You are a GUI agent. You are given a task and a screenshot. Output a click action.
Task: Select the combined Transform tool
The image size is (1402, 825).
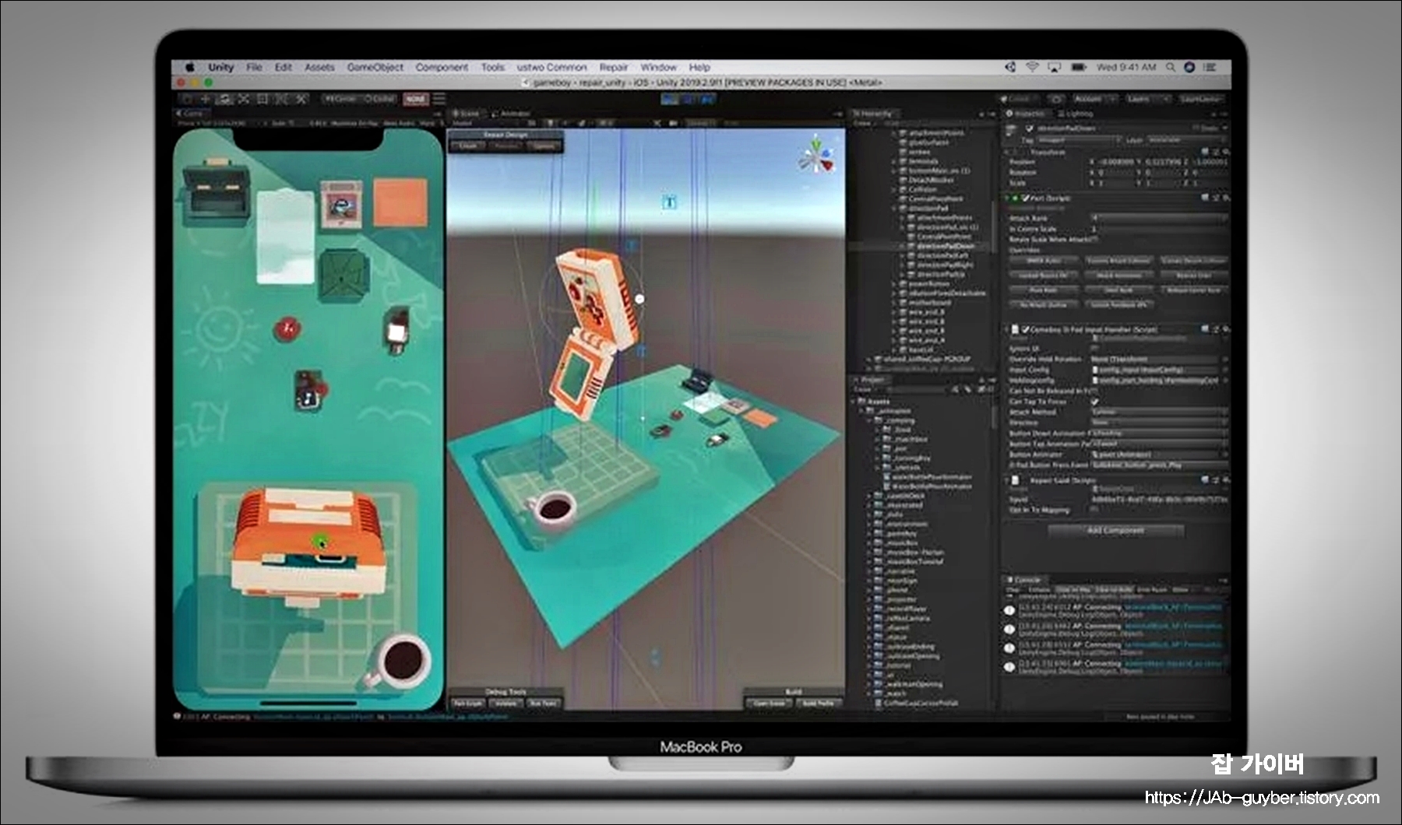pos(282,99)
